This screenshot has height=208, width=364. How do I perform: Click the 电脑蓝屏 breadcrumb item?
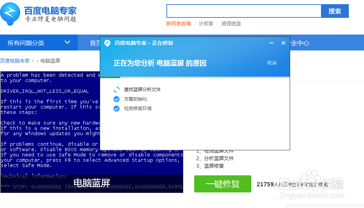click(x=50, y=61)
